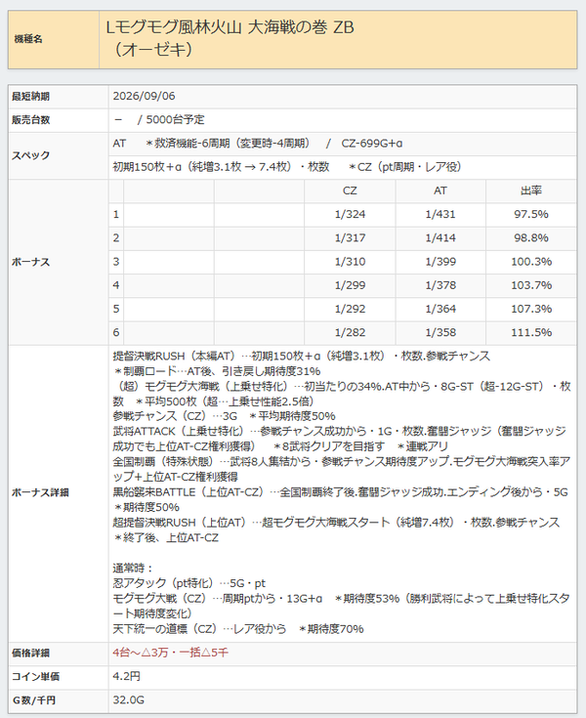
Task: Click line 制覇ロード 引き戻し期待度31%
Action: click(x=217, y=371)
